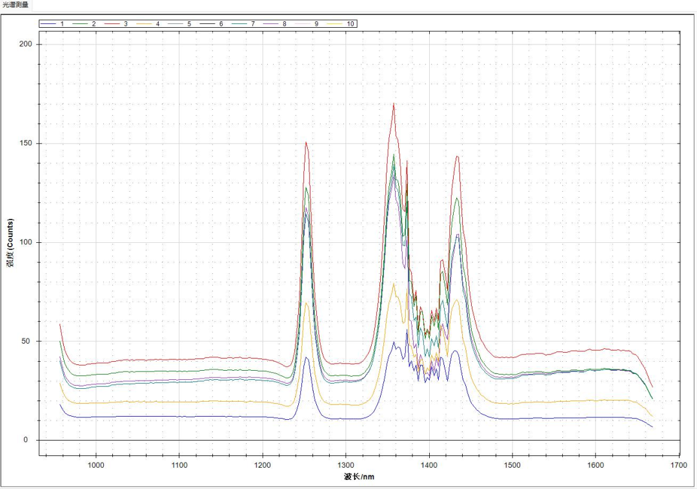Click the 1200 label on the wavelength axis
697x489 pixels.
click(x=263, y=465)
